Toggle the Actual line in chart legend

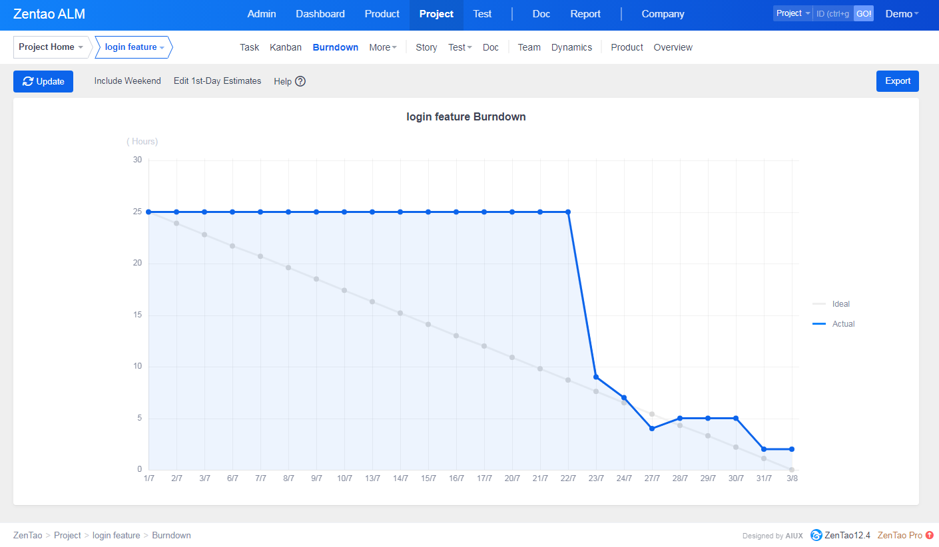[833, 324]
